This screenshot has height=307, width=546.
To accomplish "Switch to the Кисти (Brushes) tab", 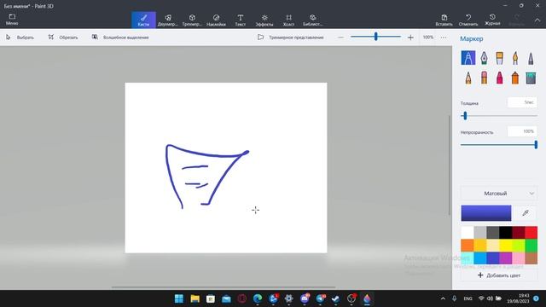I will pyautogui.click(x=143, y=20).
